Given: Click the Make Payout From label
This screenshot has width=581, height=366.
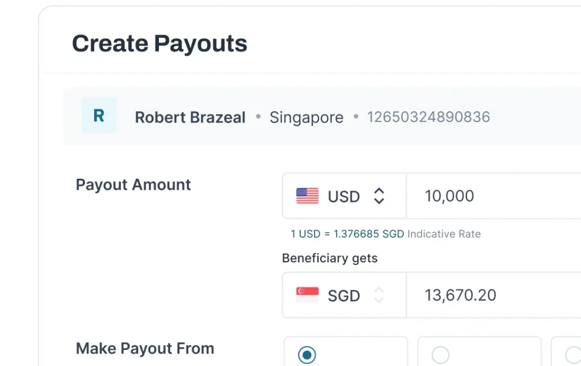Looking at the screenshot, I should coord(145,348).
